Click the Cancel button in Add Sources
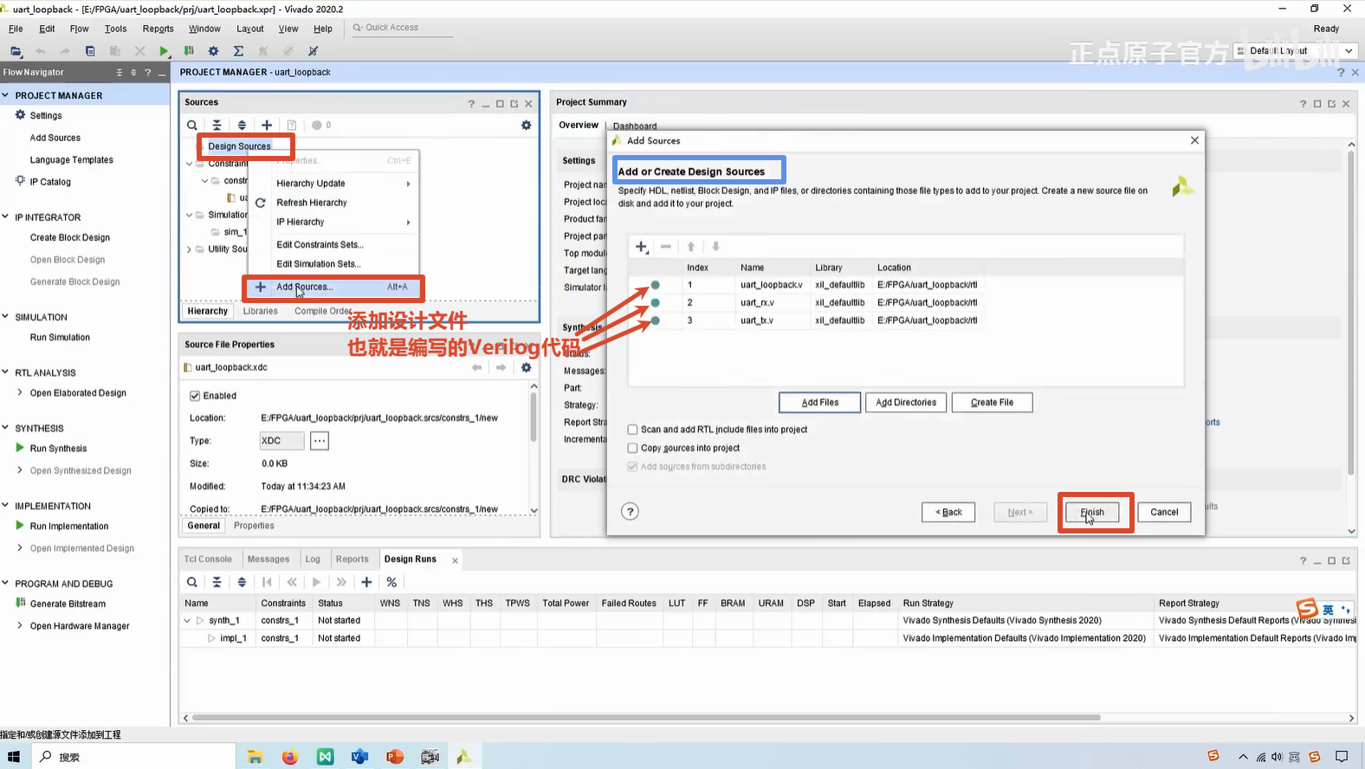The height and width of the screenshot is (769, 1365). 1164,512
